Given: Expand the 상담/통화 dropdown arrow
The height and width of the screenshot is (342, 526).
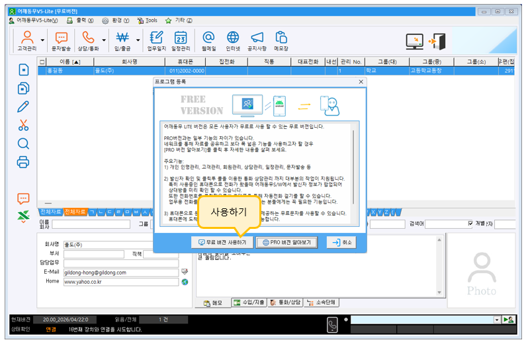Looking at the screenshot, I should coord(104,40).
